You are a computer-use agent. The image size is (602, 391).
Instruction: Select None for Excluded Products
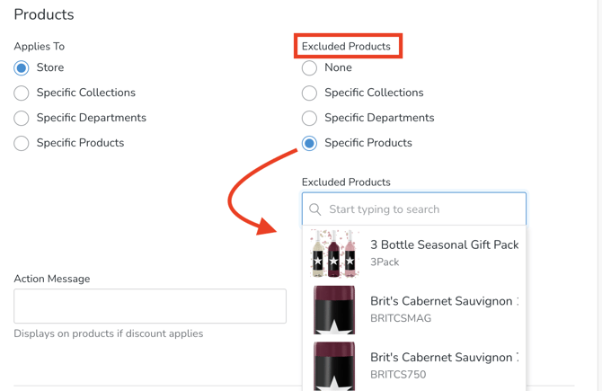tap(309, 67)
